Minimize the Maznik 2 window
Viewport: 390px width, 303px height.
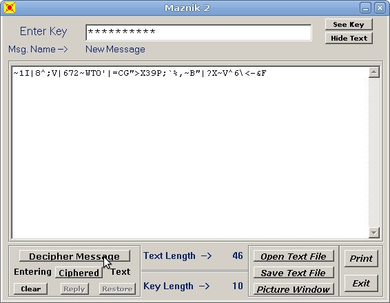(365, 8)
